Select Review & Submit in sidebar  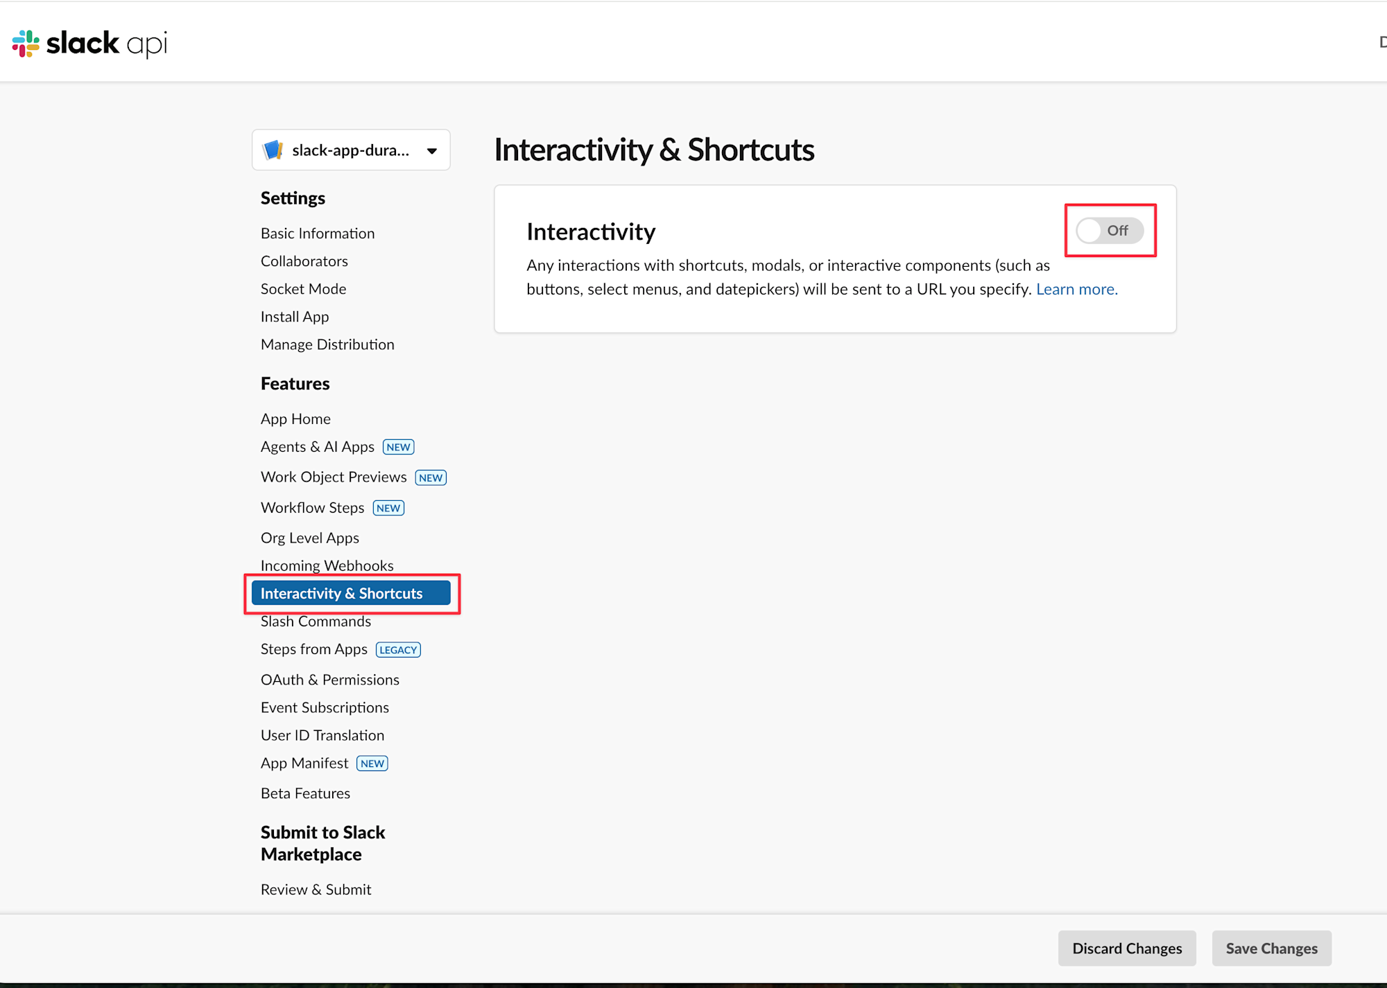point(316,890)
